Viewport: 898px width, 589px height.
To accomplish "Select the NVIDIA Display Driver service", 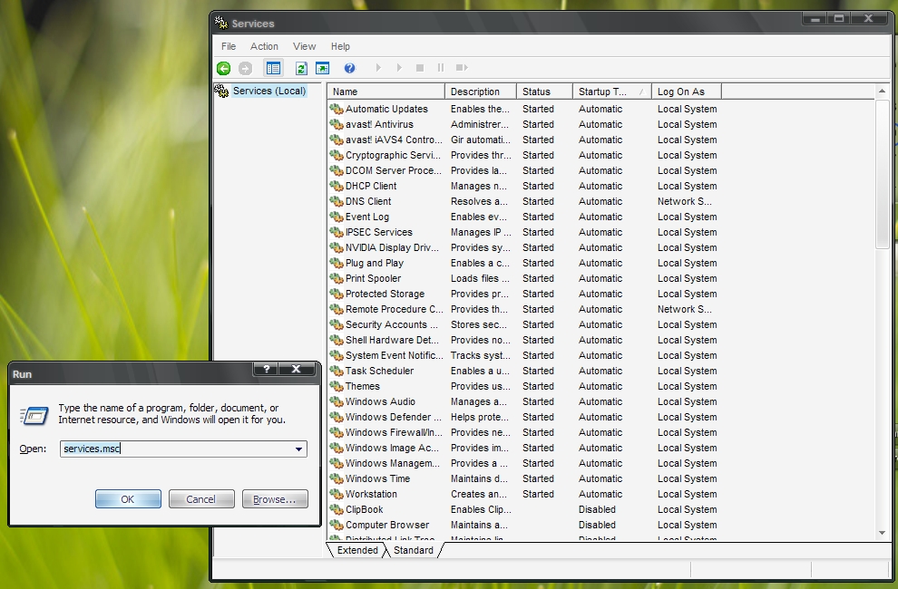I will (524, 248).
